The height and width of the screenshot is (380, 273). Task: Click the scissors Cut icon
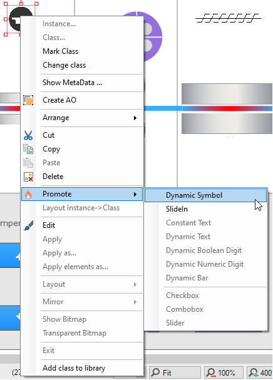click(28, 135)
